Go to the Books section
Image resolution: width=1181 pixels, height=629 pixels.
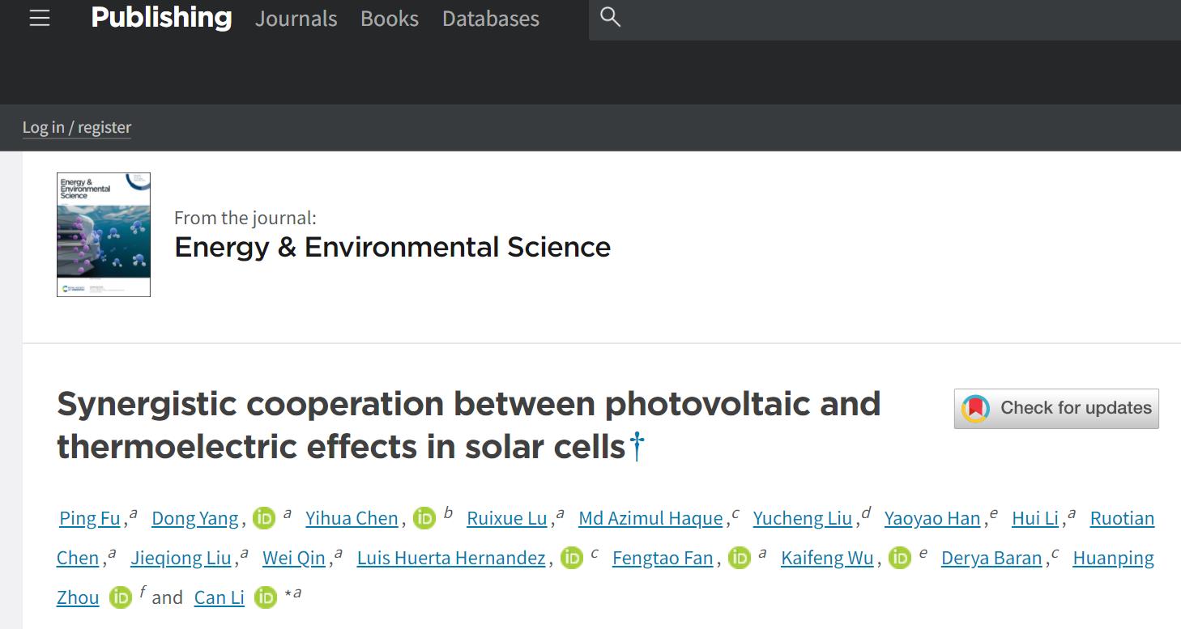390,19
